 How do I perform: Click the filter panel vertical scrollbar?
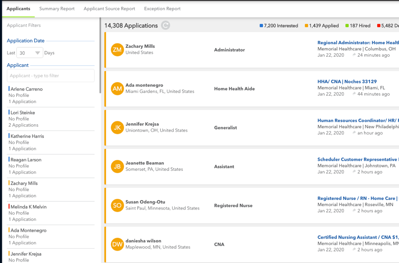click(x=100, y=55)
